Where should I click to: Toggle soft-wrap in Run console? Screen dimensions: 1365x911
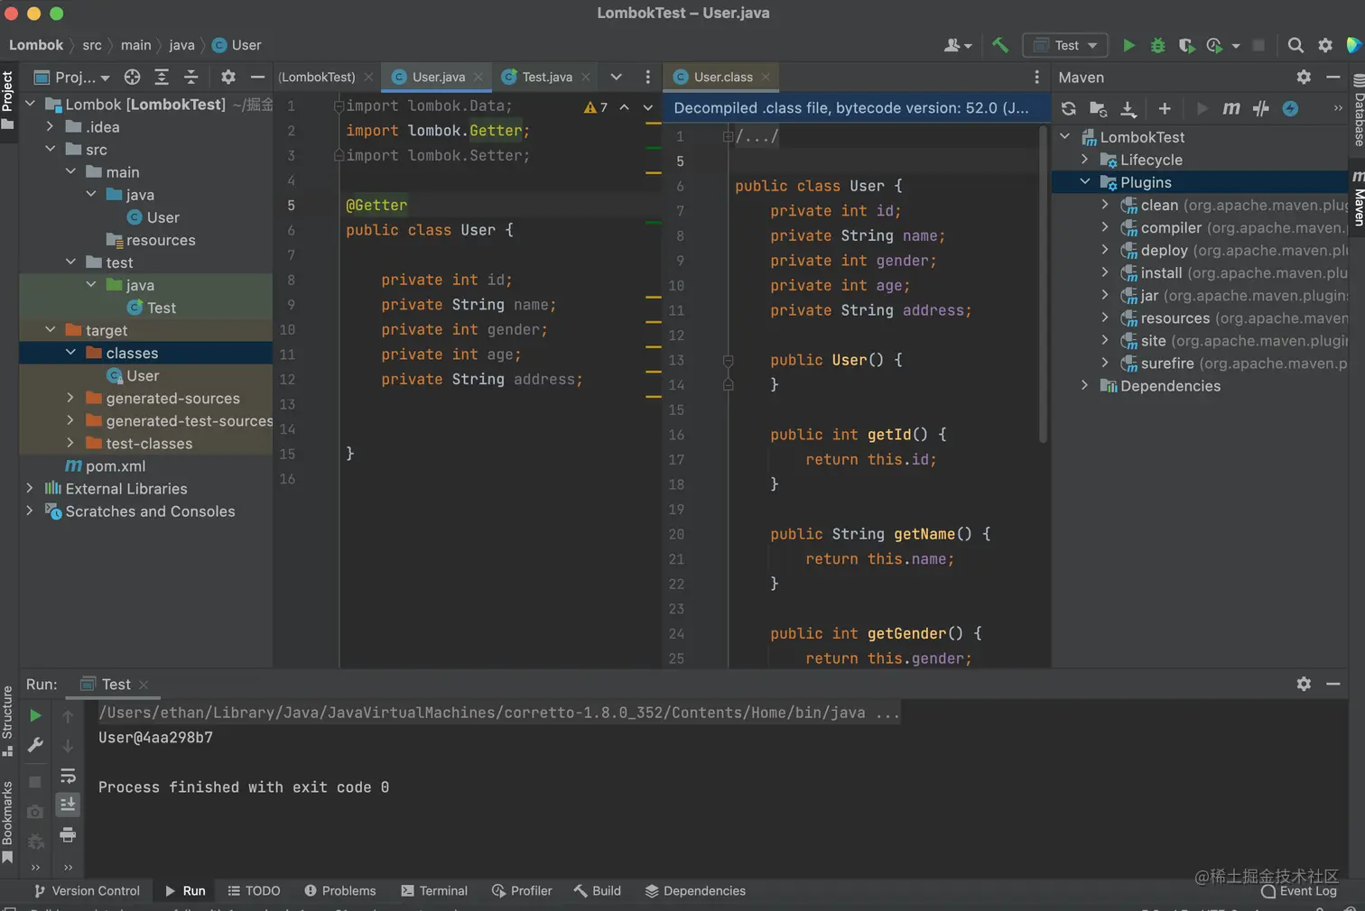pos(68,776)
